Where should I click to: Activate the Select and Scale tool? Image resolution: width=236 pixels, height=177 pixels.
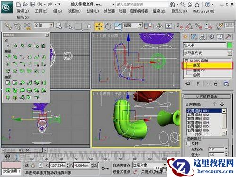pos(118,26)
